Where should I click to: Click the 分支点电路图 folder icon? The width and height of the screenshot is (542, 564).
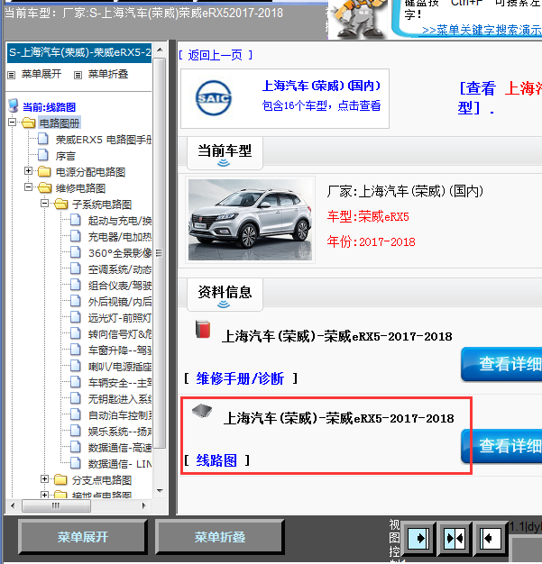point(60,479)
